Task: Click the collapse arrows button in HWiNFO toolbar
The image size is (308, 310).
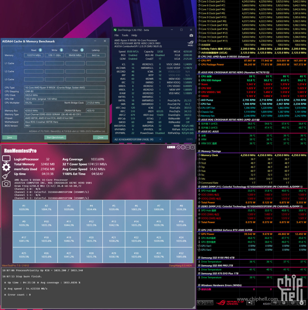Action: click(x=209, y=302)
